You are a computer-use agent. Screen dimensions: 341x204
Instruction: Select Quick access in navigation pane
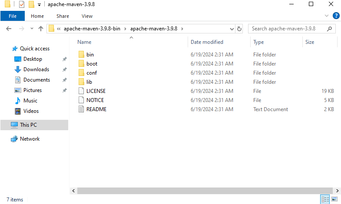35,49
